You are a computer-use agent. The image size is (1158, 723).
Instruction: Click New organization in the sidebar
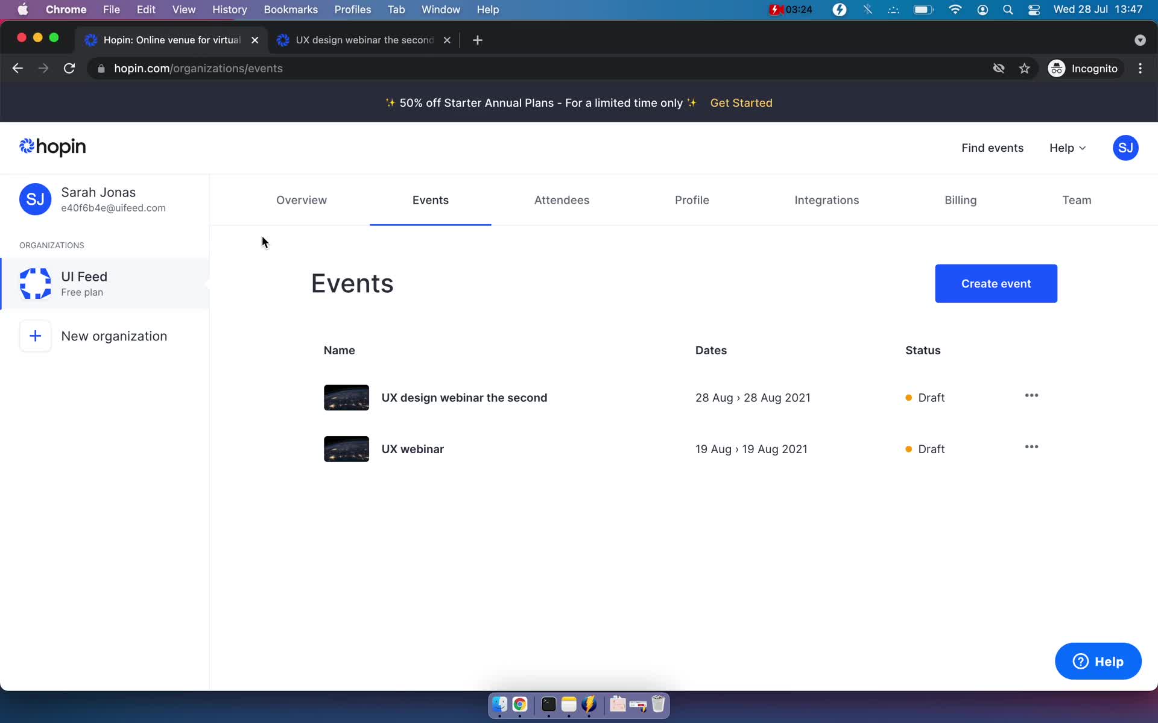(114, 336)
